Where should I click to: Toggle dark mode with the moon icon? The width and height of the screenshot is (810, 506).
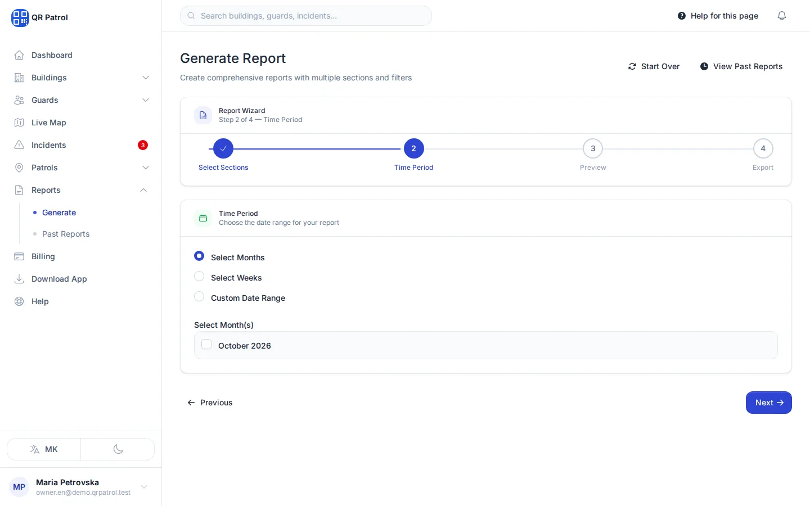click(118, 449)
